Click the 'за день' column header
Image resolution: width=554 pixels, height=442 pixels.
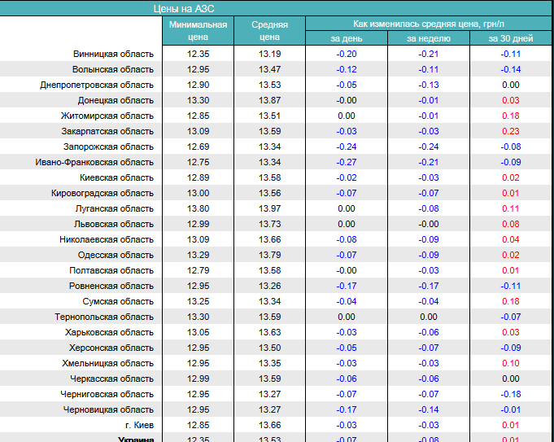pyautogui.click(x=347, y=38)
